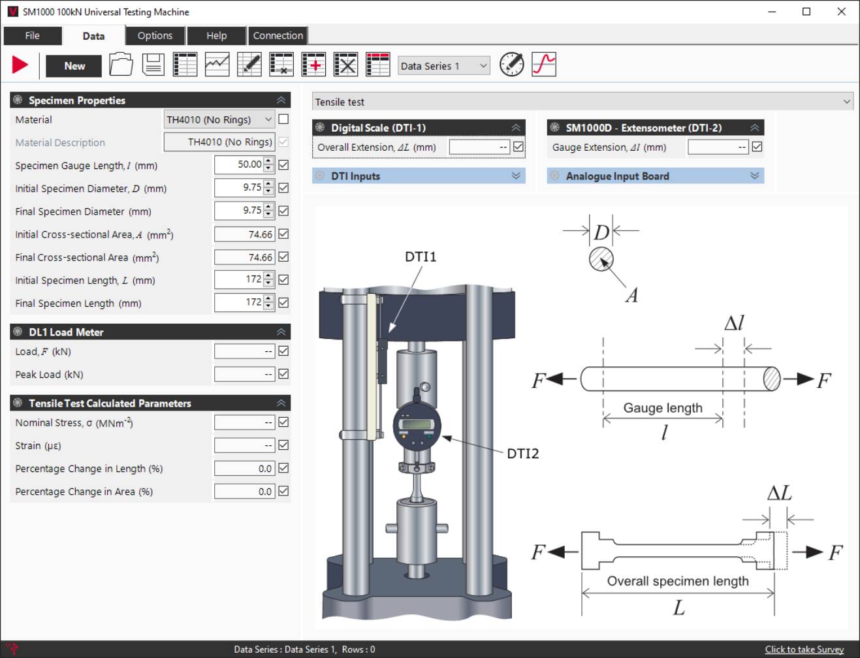
Task: Toggle the Specimen Gauge Length checkbox
Action: [283, 165]
